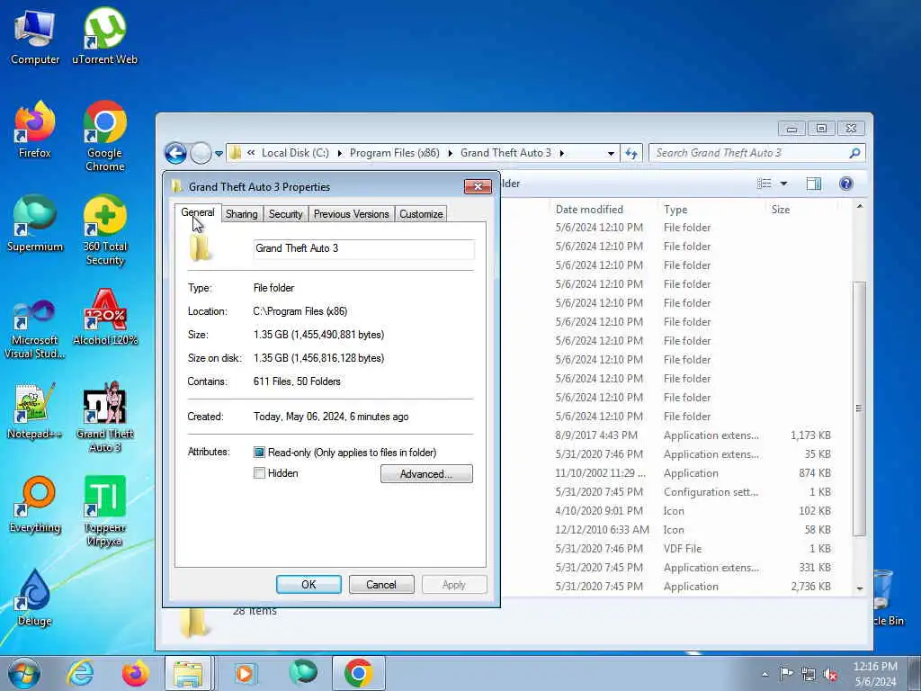Viewport: 921px width, 691px height.
Task: Sort by the Date modified column
Action: (x=589, y=209)
